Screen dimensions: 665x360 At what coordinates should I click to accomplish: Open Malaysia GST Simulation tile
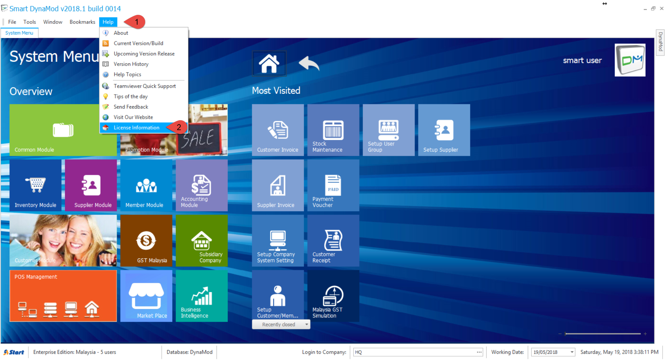click(x=333, y=296)
